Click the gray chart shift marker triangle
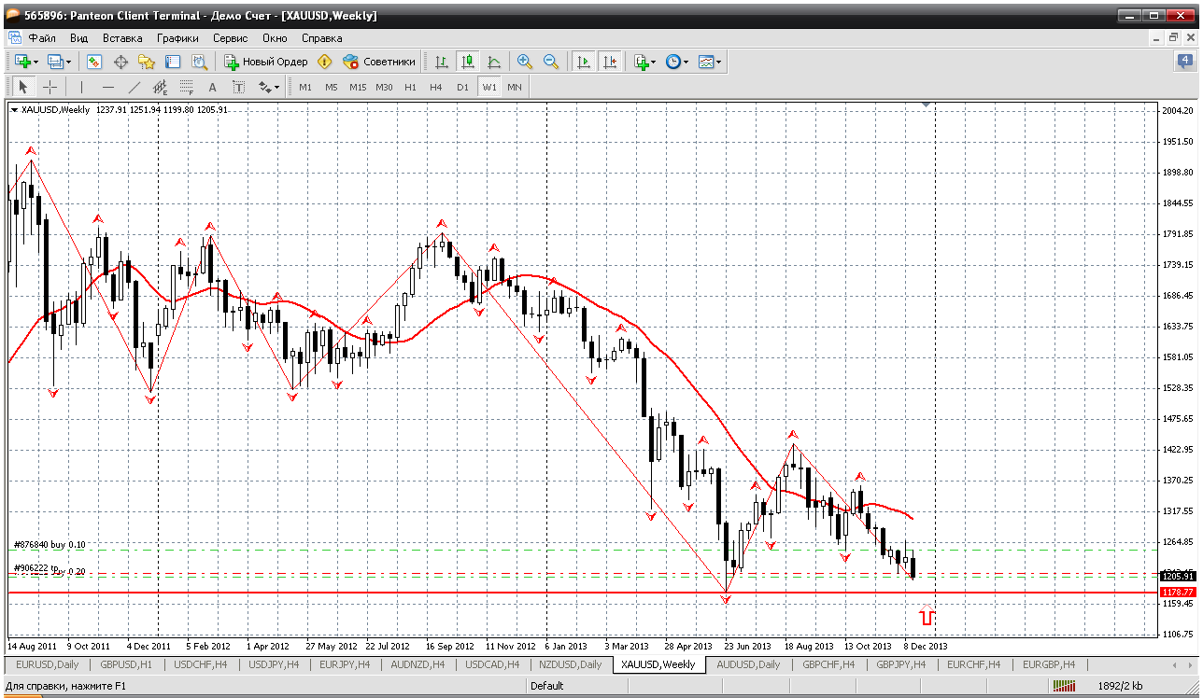1203x698 pixels. click(927, 105)
